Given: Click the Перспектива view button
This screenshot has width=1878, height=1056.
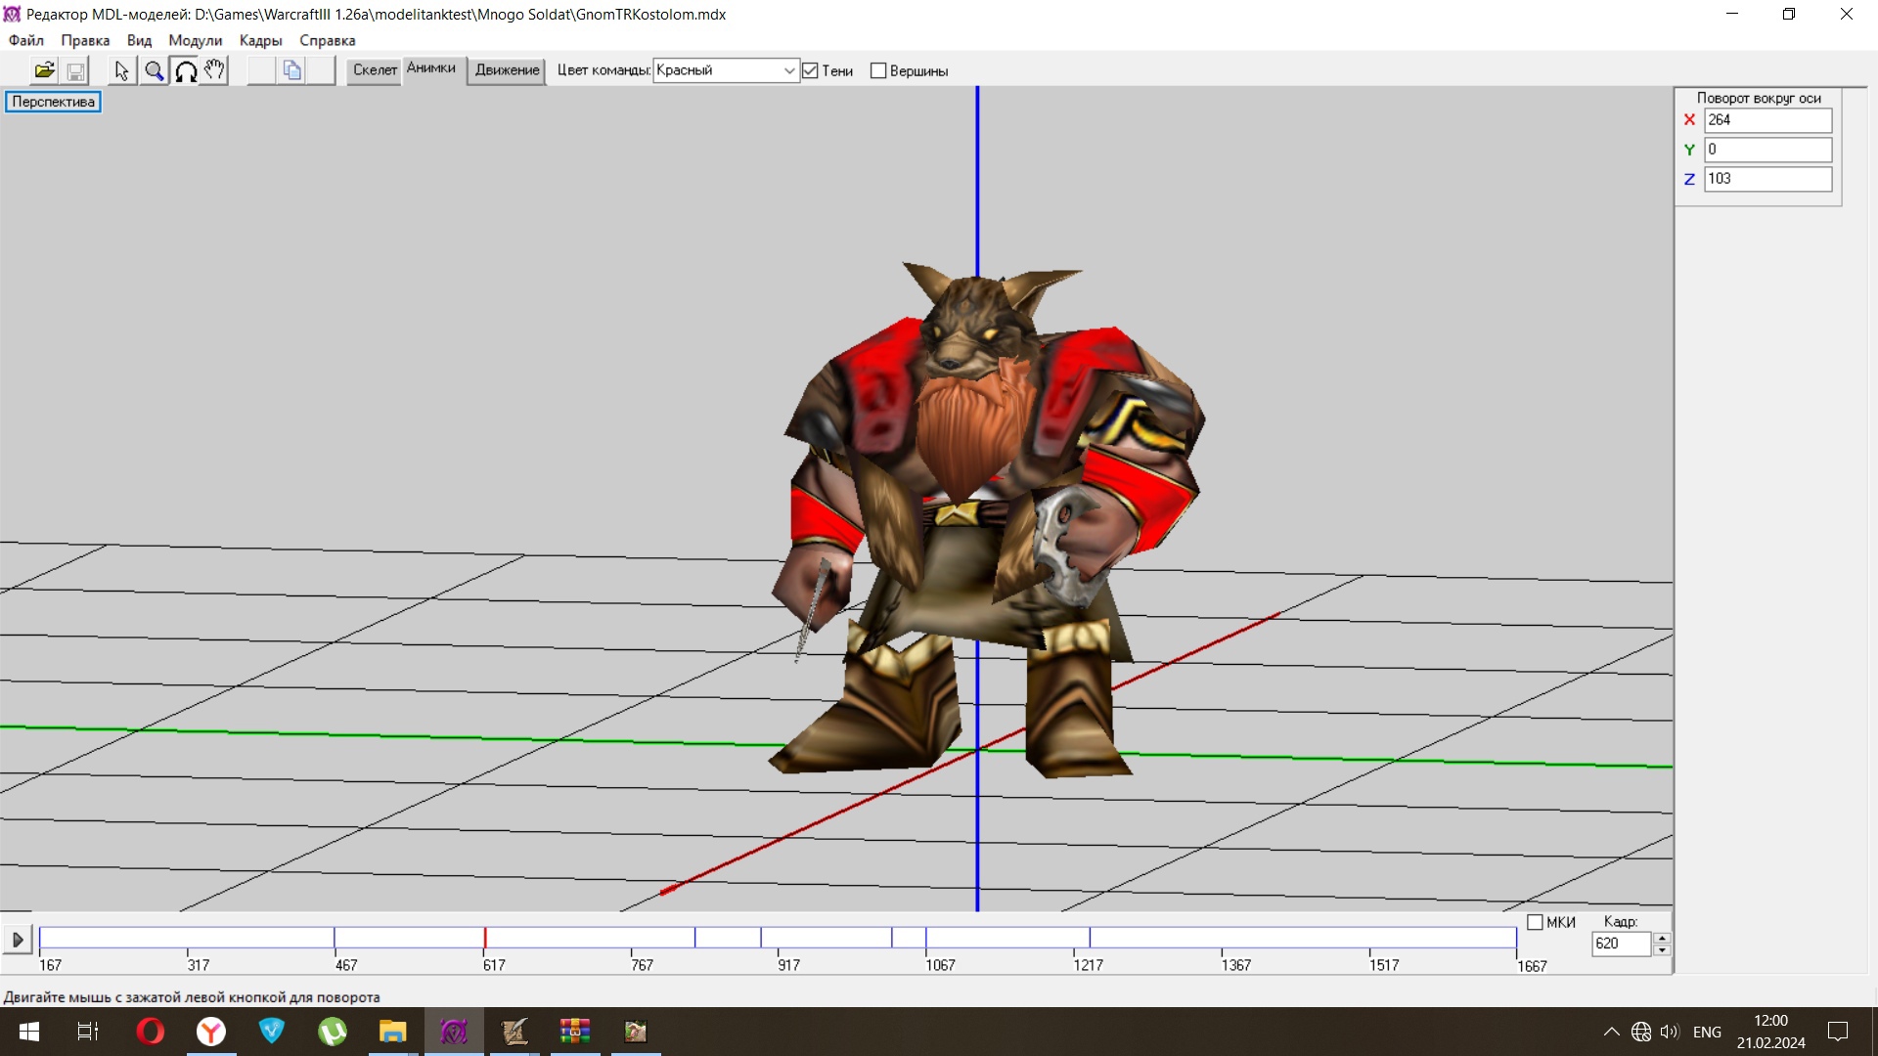Looking at the screenshot, I should [53, 102].
